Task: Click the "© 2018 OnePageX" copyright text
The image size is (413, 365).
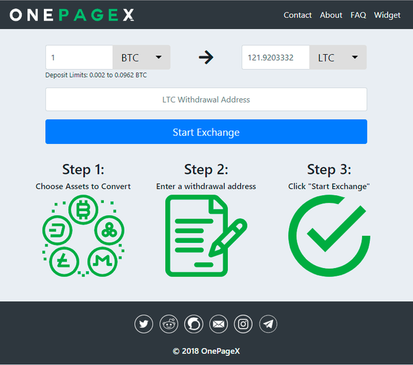Action: coord(206,351)
